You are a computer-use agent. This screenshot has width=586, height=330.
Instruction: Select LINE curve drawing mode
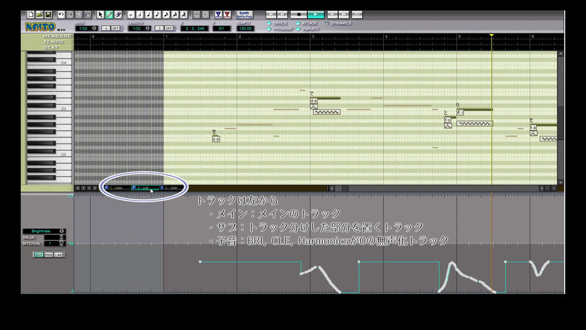[59, 255]
